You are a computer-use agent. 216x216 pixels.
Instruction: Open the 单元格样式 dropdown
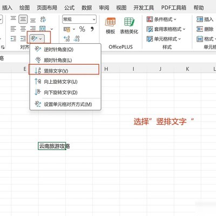click(x=164, y=39)
